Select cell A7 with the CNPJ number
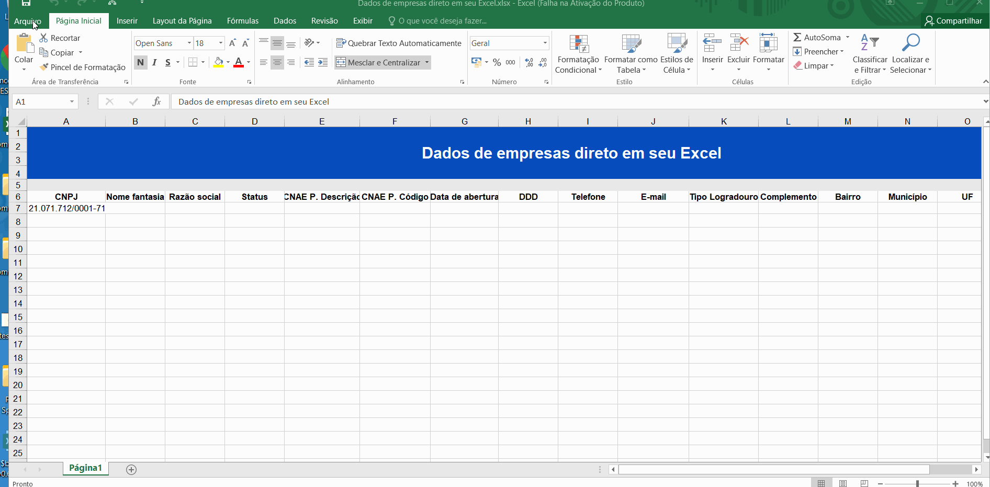The height and width of the screenshot is (487, 990). (66, 208)
